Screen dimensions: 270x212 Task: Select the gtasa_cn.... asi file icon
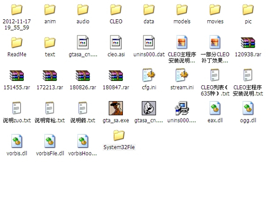(83, 42)
